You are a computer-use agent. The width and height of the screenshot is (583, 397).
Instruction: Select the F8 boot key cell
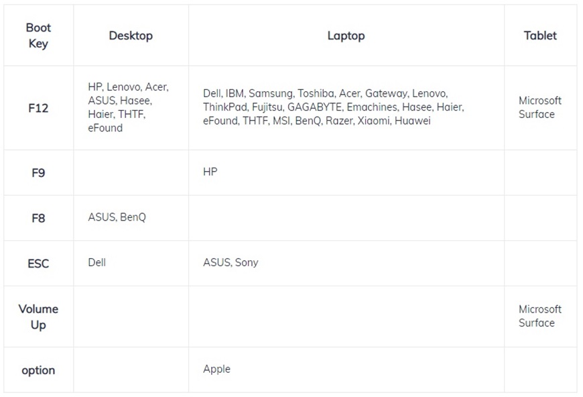(x=38, y=218)
